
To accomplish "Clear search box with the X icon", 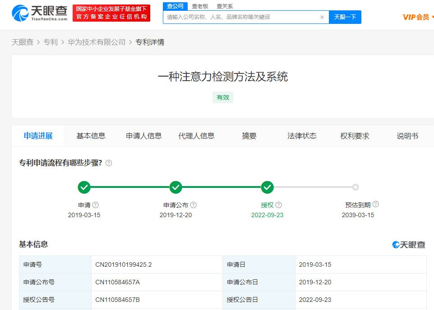I will pyautogui.click(x=322, y=17).
